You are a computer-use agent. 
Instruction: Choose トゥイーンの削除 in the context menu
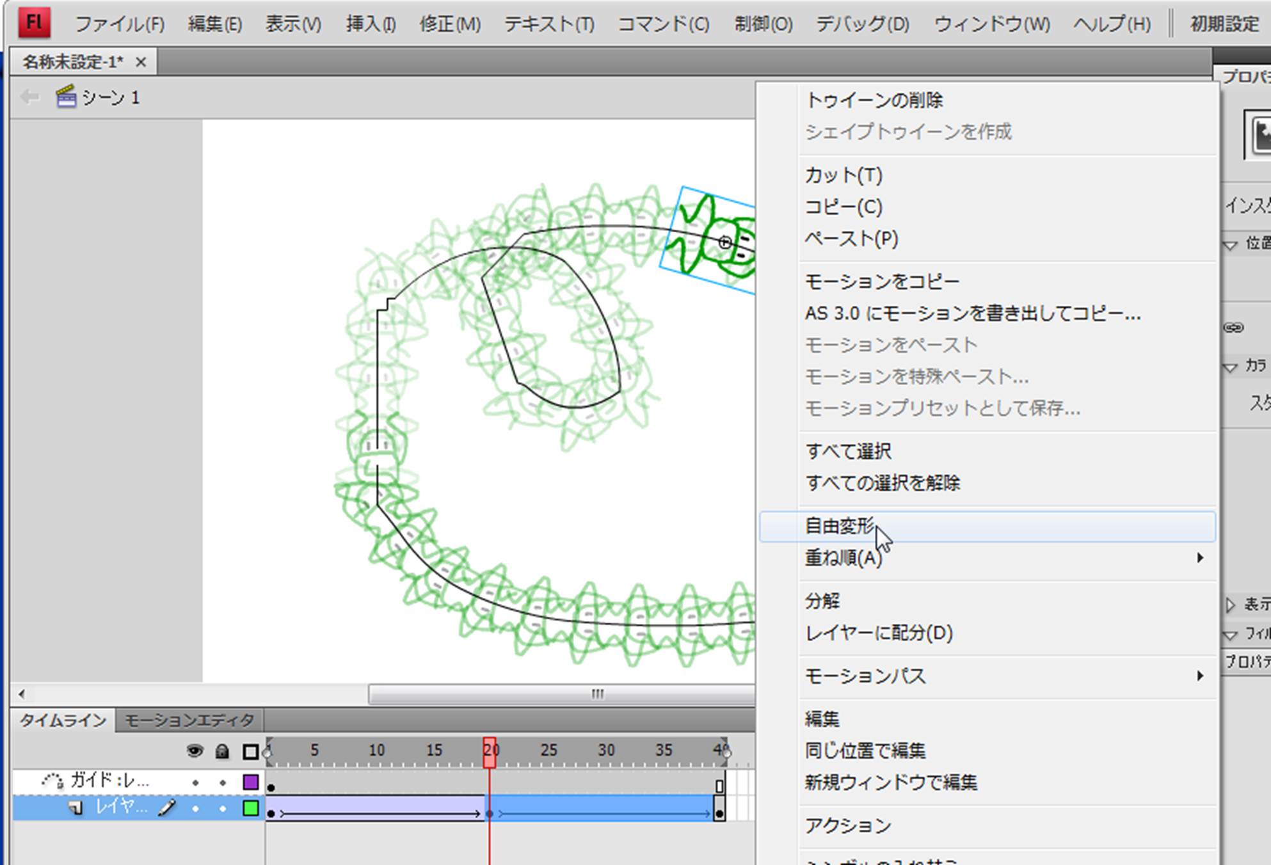874,100
